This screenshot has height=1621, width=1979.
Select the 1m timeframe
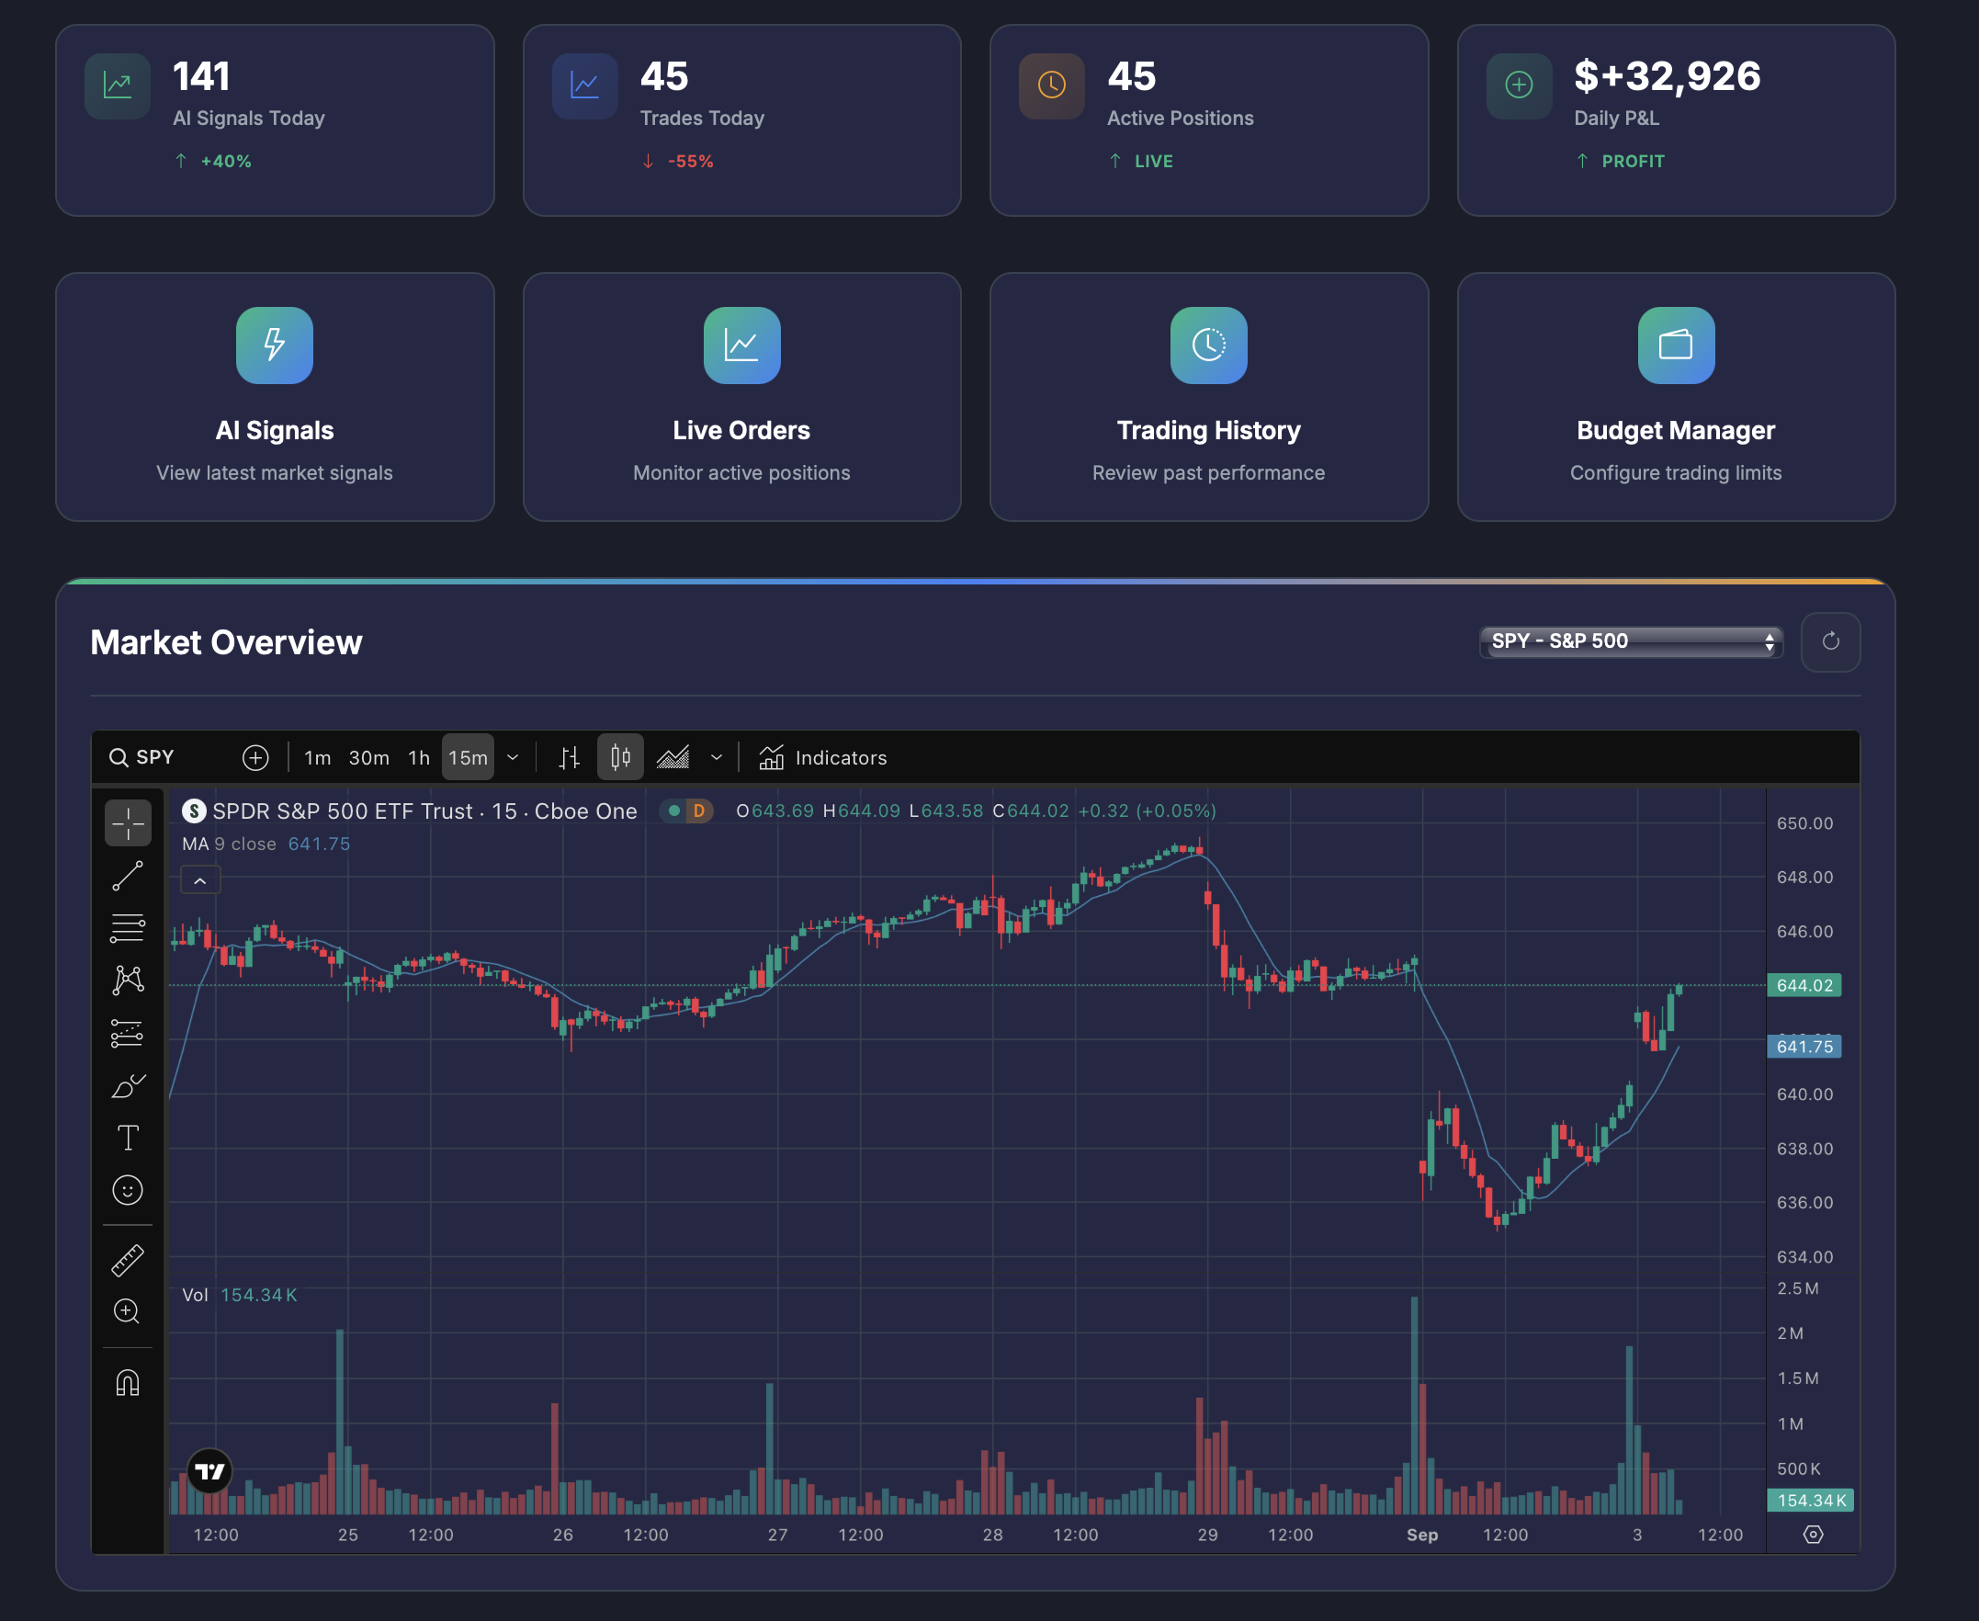coord(317,757)
